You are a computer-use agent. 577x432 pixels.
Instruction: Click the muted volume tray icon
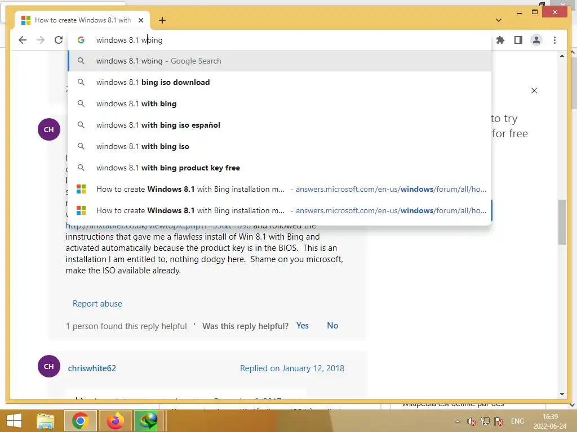(471, 421)
